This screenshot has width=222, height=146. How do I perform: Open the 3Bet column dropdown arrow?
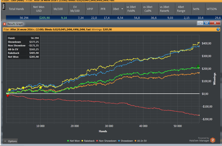pyautogui.click(x=122, y=9)
